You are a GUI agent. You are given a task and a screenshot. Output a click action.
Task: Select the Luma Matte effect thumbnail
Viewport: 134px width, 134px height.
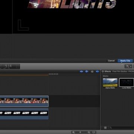click(127, 82)
